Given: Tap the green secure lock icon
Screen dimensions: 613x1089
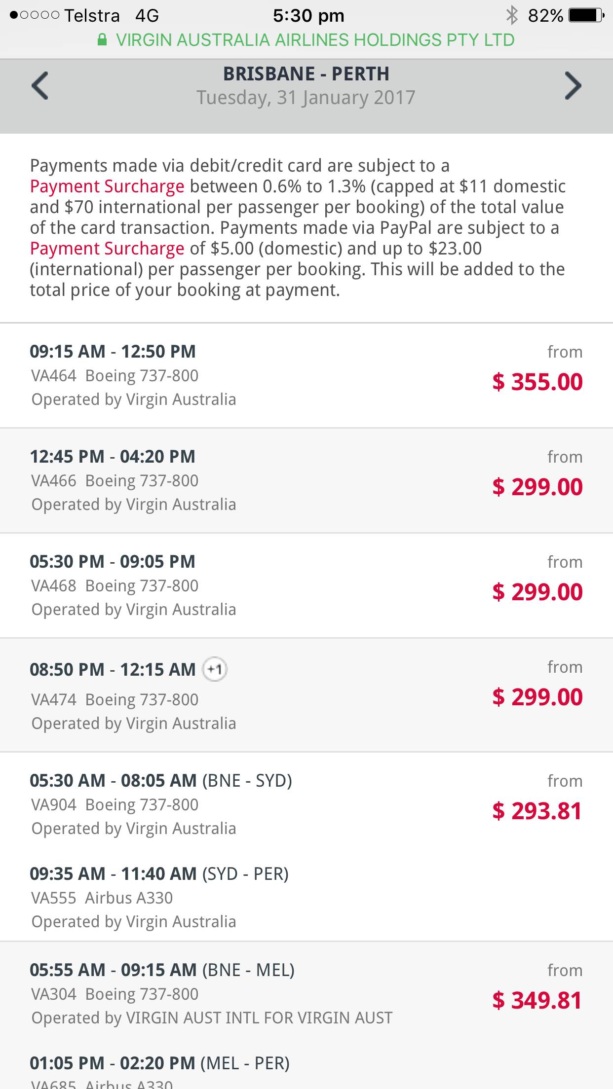Looking at the screenshot, I should point(102,40).
